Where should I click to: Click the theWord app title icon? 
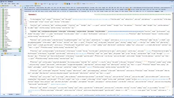pyautogui.click(x=1, y=2)
